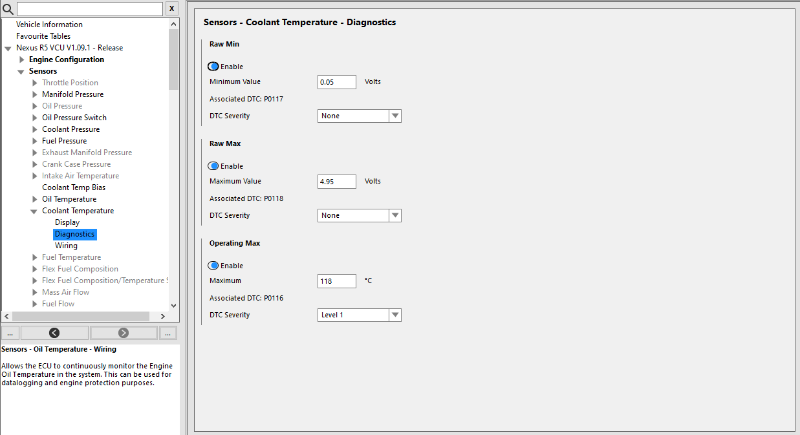Click the left ellipsis history button
800x435 pixels.
pyautogui.click(x=10, y=333)
